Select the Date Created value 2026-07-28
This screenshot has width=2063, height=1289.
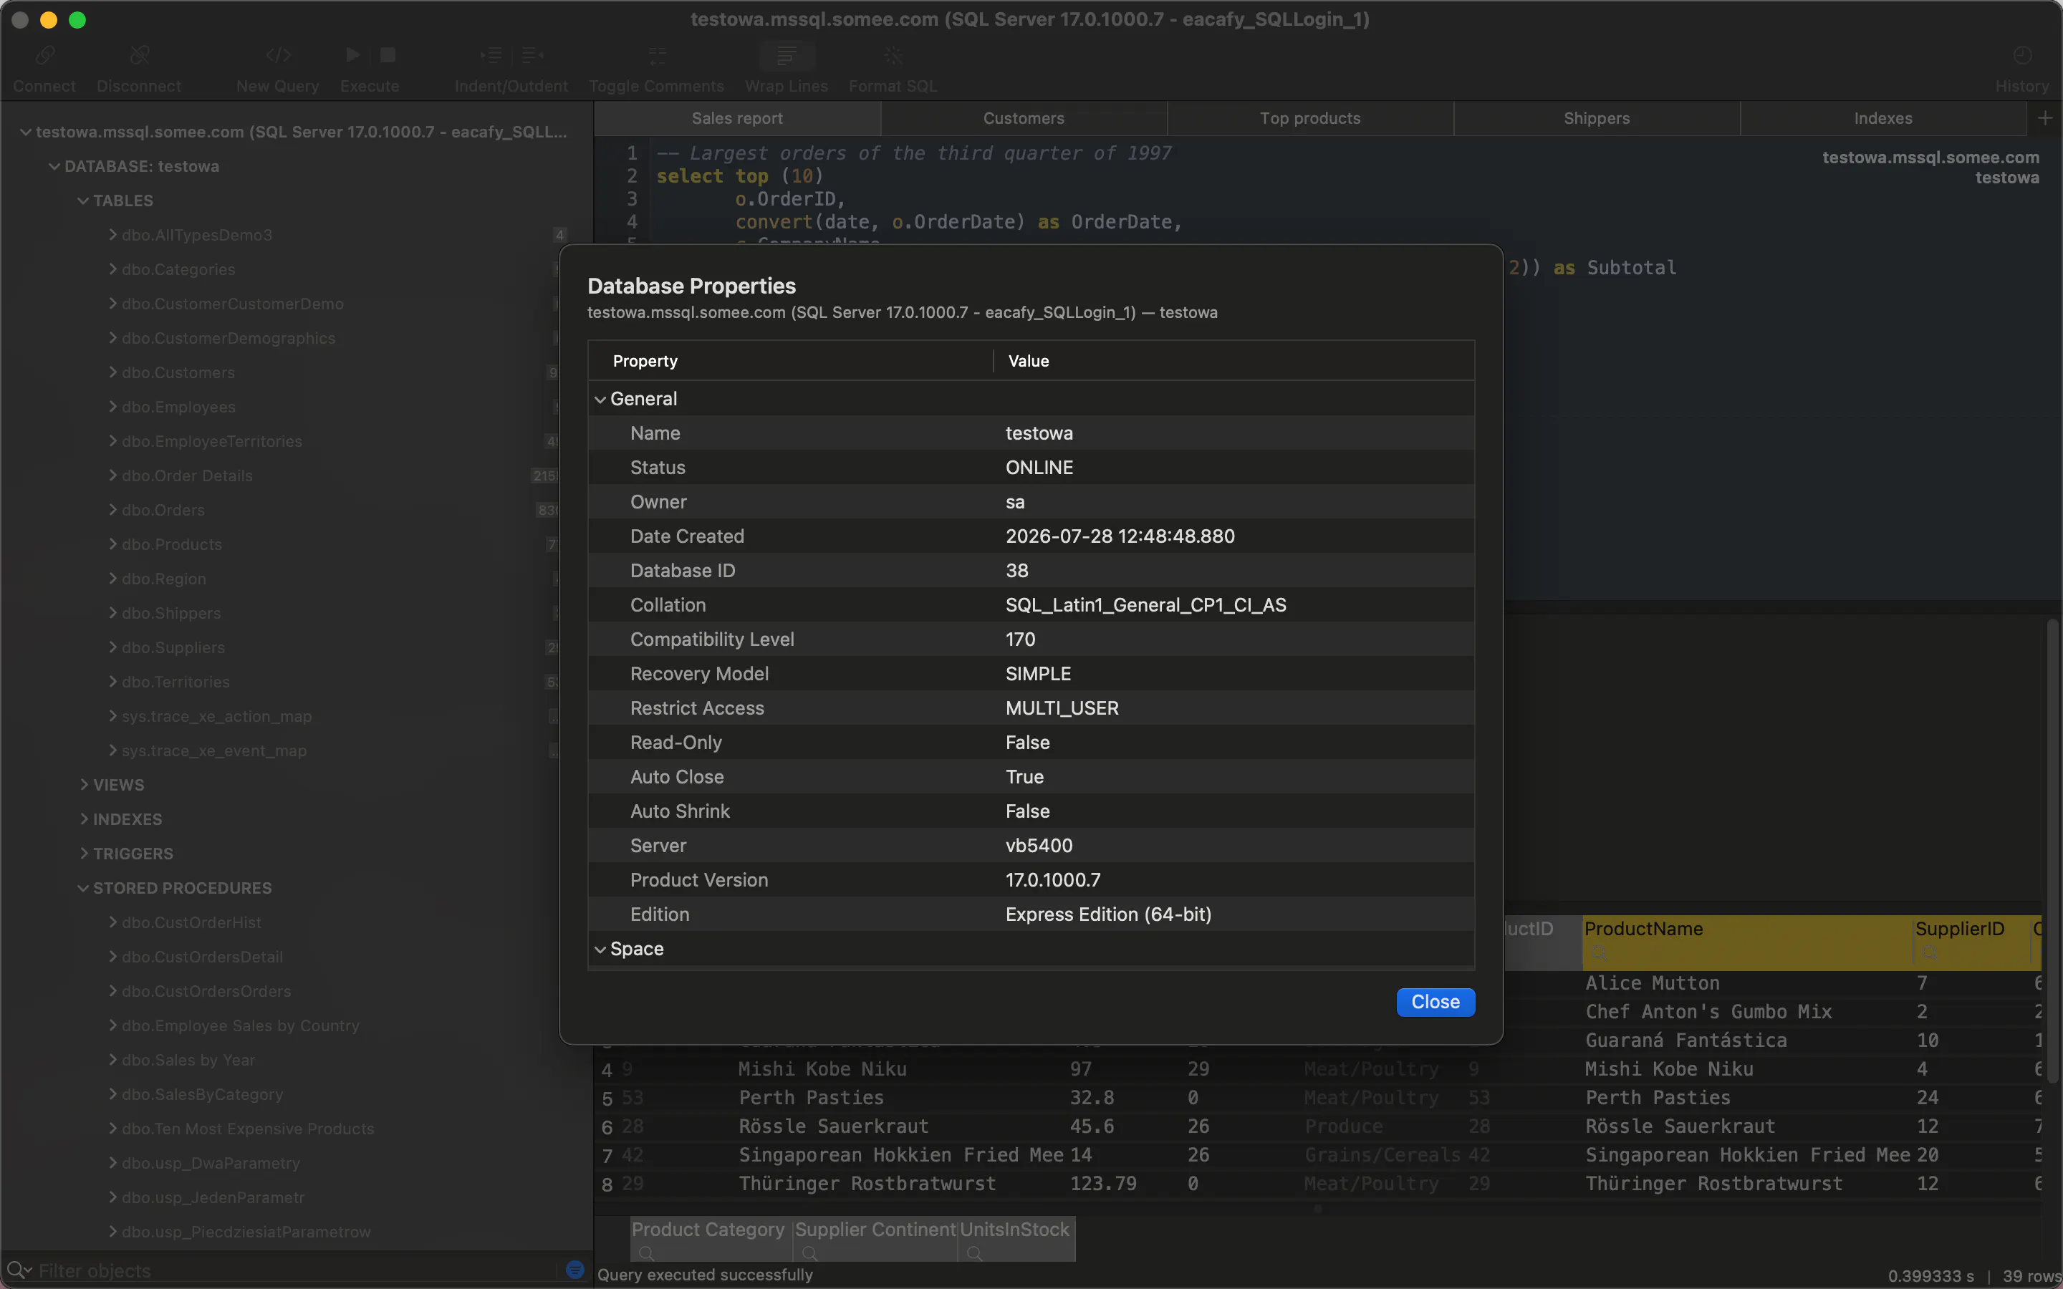tap(1120, 536)
